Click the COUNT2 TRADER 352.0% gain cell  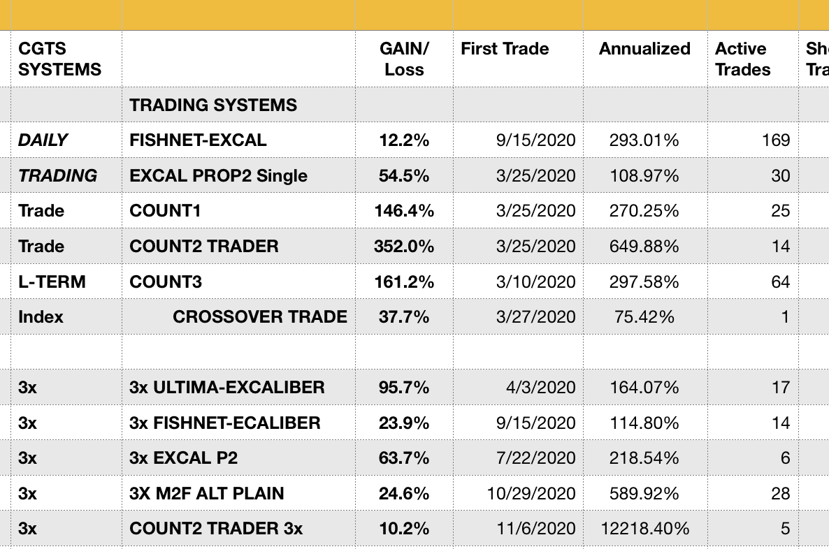pyautogui.click(x=404, y=247)
